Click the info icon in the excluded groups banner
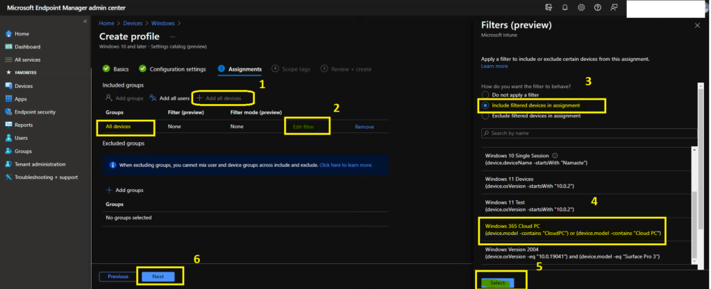 click(x=112, y=166)
